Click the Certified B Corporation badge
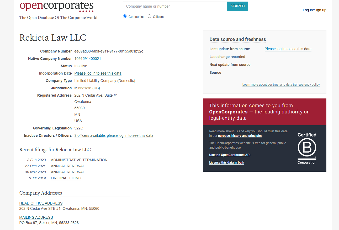 click(307, 148)
